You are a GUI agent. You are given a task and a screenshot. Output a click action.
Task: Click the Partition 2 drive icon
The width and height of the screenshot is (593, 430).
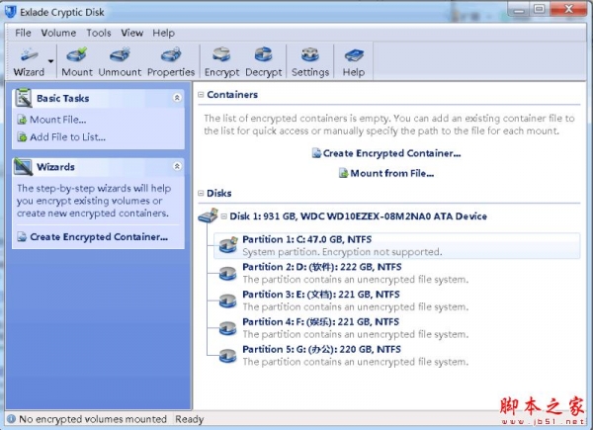227,273
